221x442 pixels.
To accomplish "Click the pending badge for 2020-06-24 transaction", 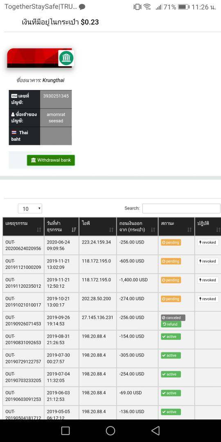I will point(171,242).
